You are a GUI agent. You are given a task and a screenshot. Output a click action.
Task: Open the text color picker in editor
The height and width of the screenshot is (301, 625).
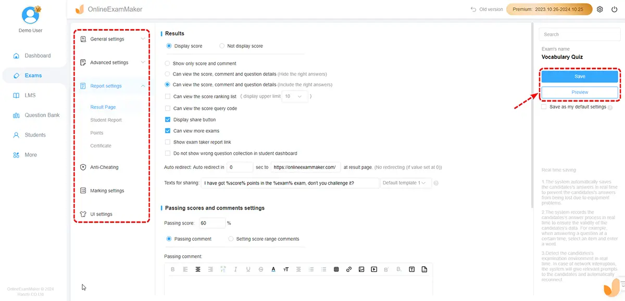click(x=273, y=269)
